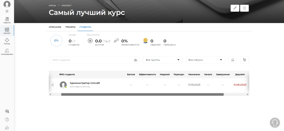Open Группы section in the sidebar
The width and height of the screenshot is (284, 131).
(x=7, y=41)
